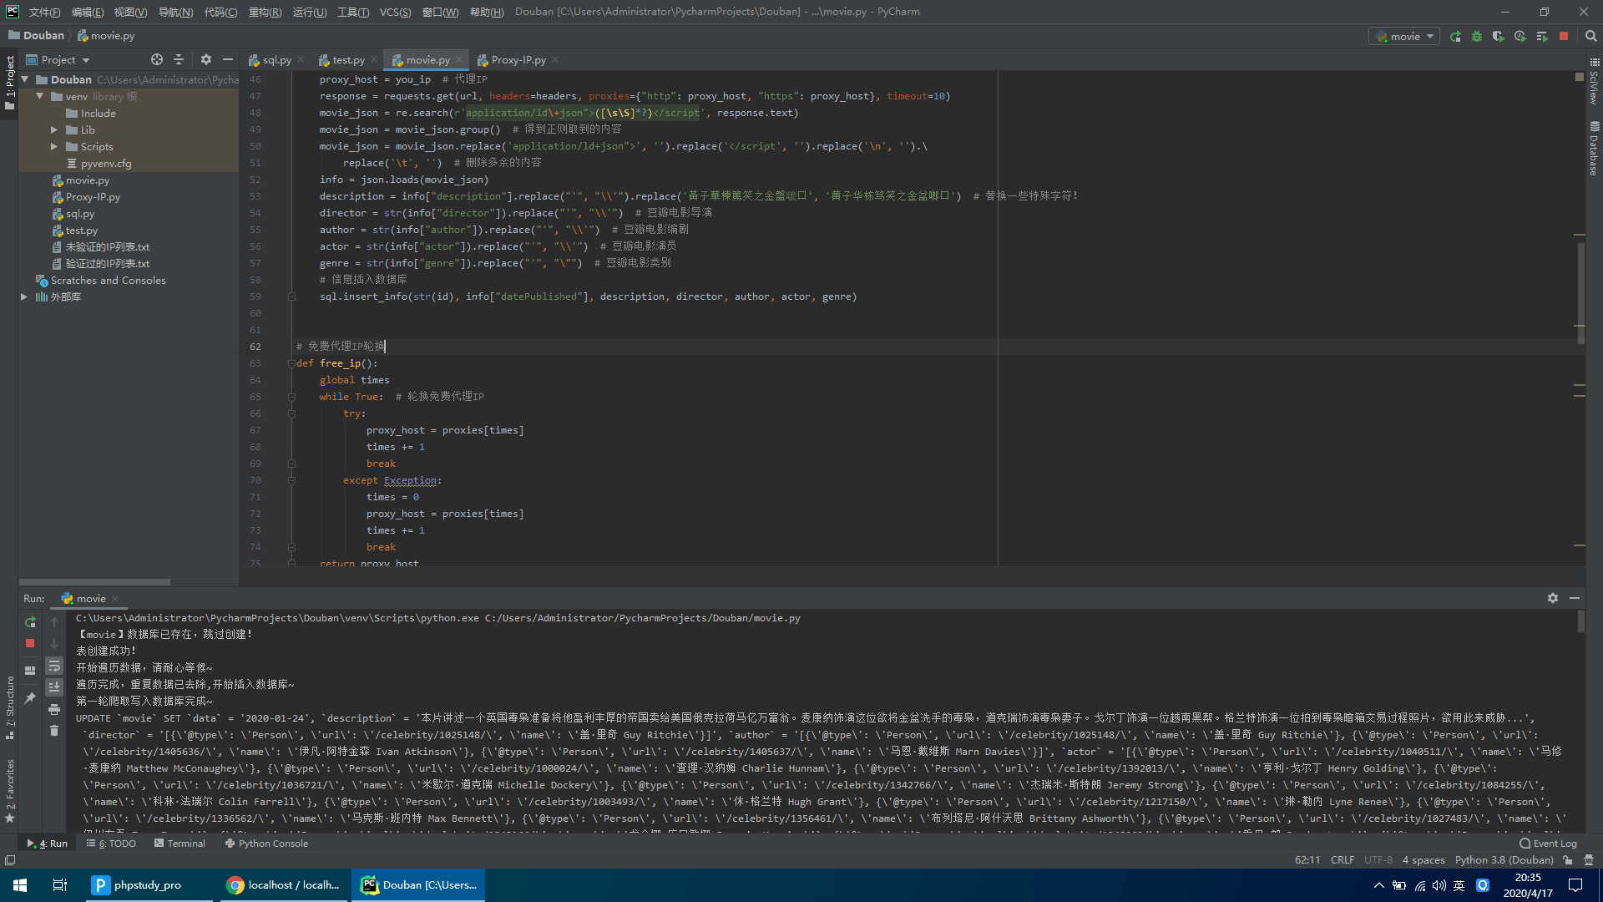Expand the Lib folder
Viewport: 1603px width, 902px height.
click(x=54, y=129)
